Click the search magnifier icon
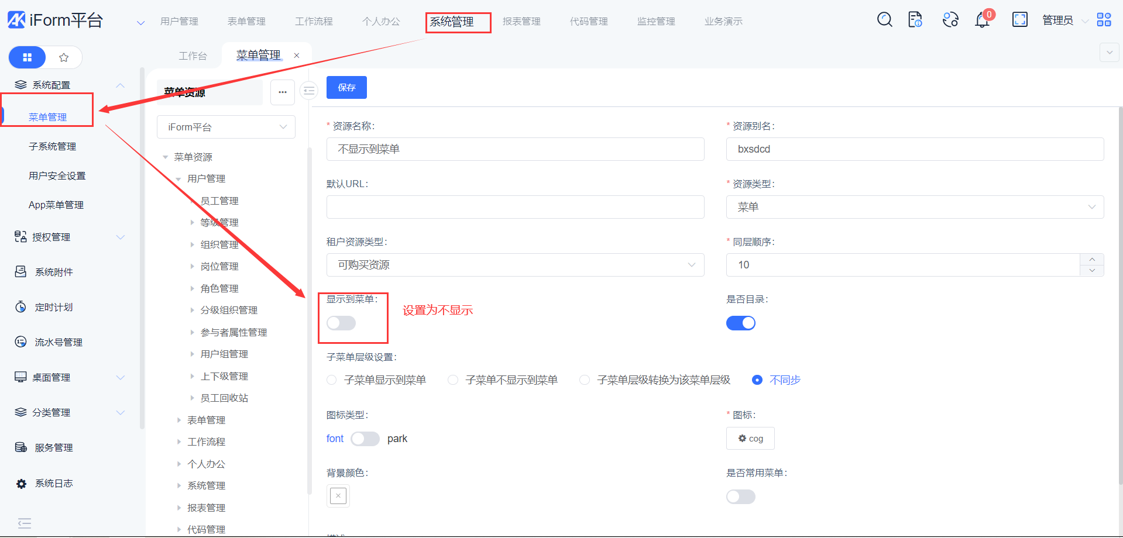This screenshot has width=1123, height=538. pos(884,20)
